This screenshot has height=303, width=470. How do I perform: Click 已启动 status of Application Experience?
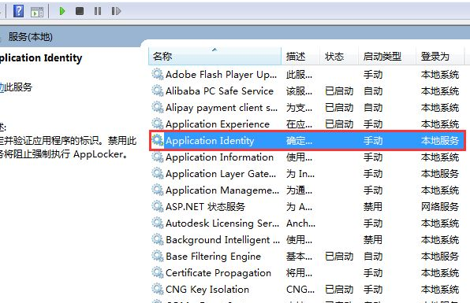339,124
